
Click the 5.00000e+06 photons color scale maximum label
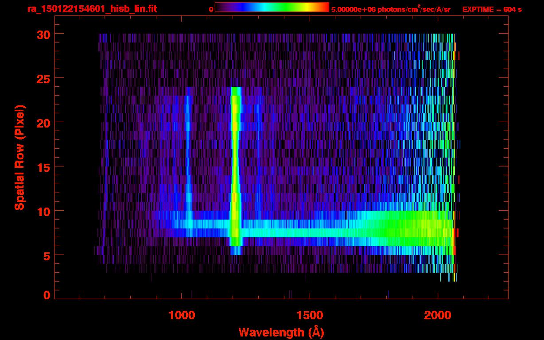(391, 9)
